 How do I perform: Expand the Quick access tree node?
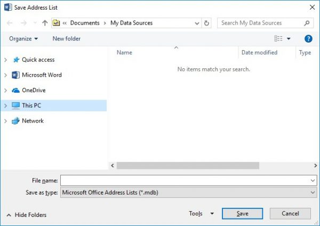click(6, 60)
